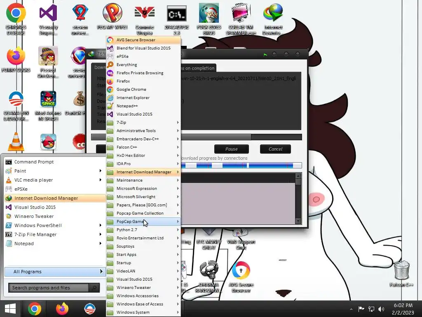
Task: Expand Embarcadero Dev-C++ folder
Action: click(x=143, y=139)
